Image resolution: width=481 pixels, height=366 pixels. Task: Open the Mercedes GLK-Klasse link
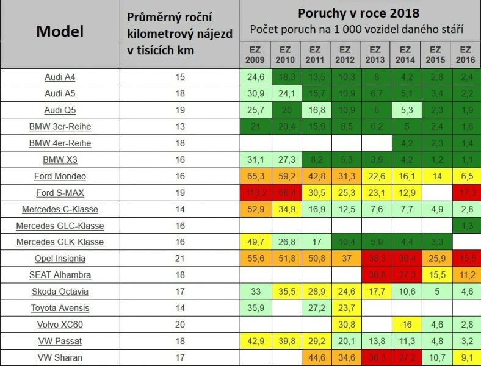pos(60,242)
